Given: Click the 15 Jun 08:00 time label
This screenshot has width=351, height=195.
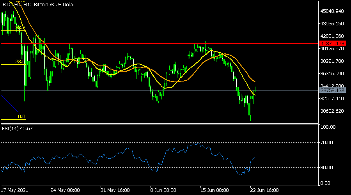Looking at the screenshot, I should tap(214, 190).
